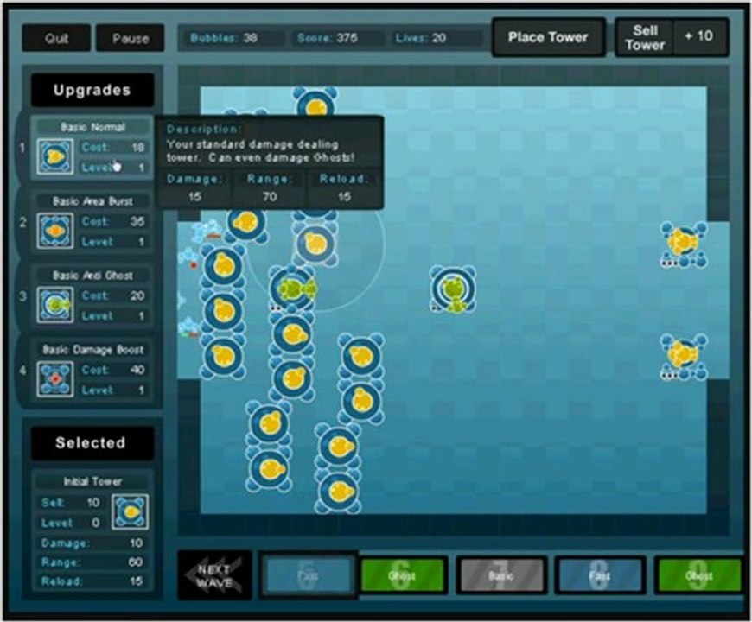This screenshot has width=752, height=622.
Task: Click the 'Cost: 40' value for Basic Damage Boost
Action: tap(112, 370)
